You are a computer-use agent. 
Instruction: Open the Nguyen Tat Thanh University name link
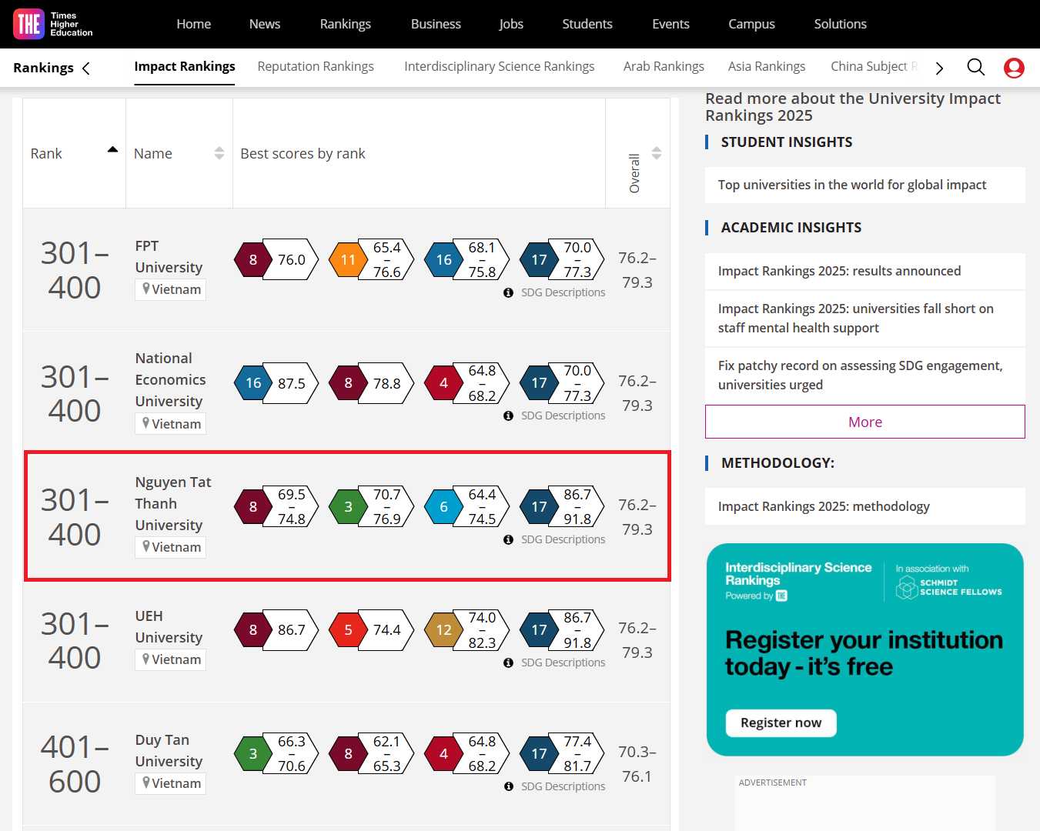coord(172,503)
